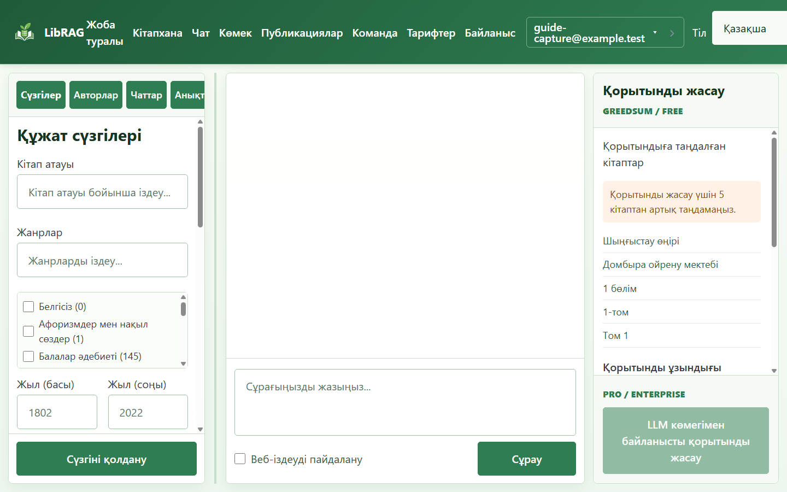Select Шыңғыстау өңірі in the summary list
The image size is (787, 492).
(682, 241)
